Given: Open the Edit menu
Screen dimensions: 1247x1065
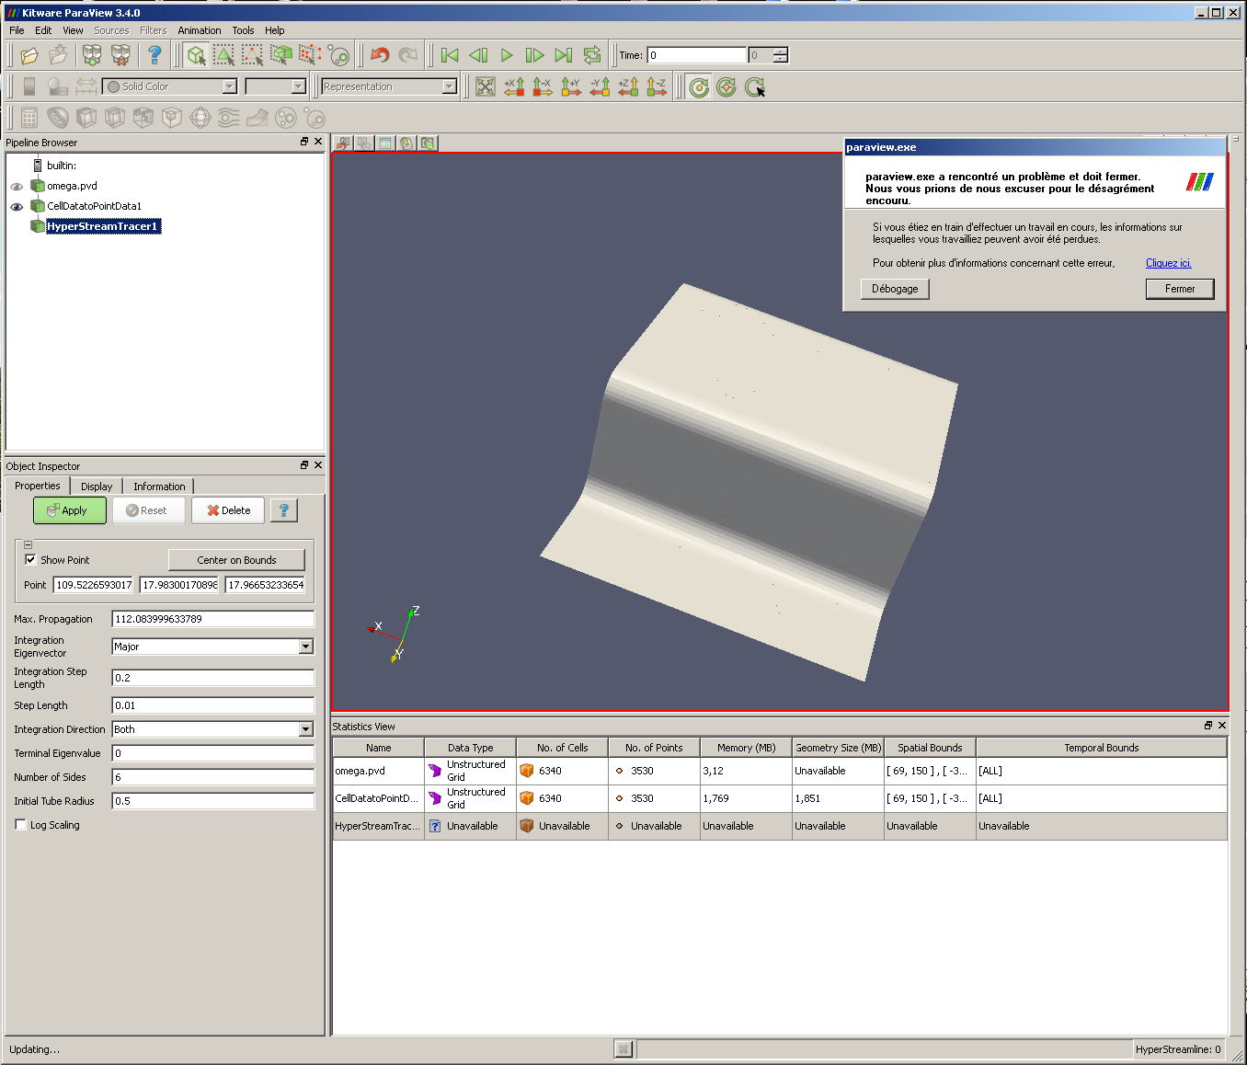Looking at the screenshot, I should pyautogui.click(x=43, y=30).
